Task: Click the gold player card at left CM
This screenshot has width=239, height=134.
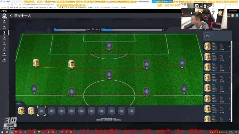Action: coord(72,64)
